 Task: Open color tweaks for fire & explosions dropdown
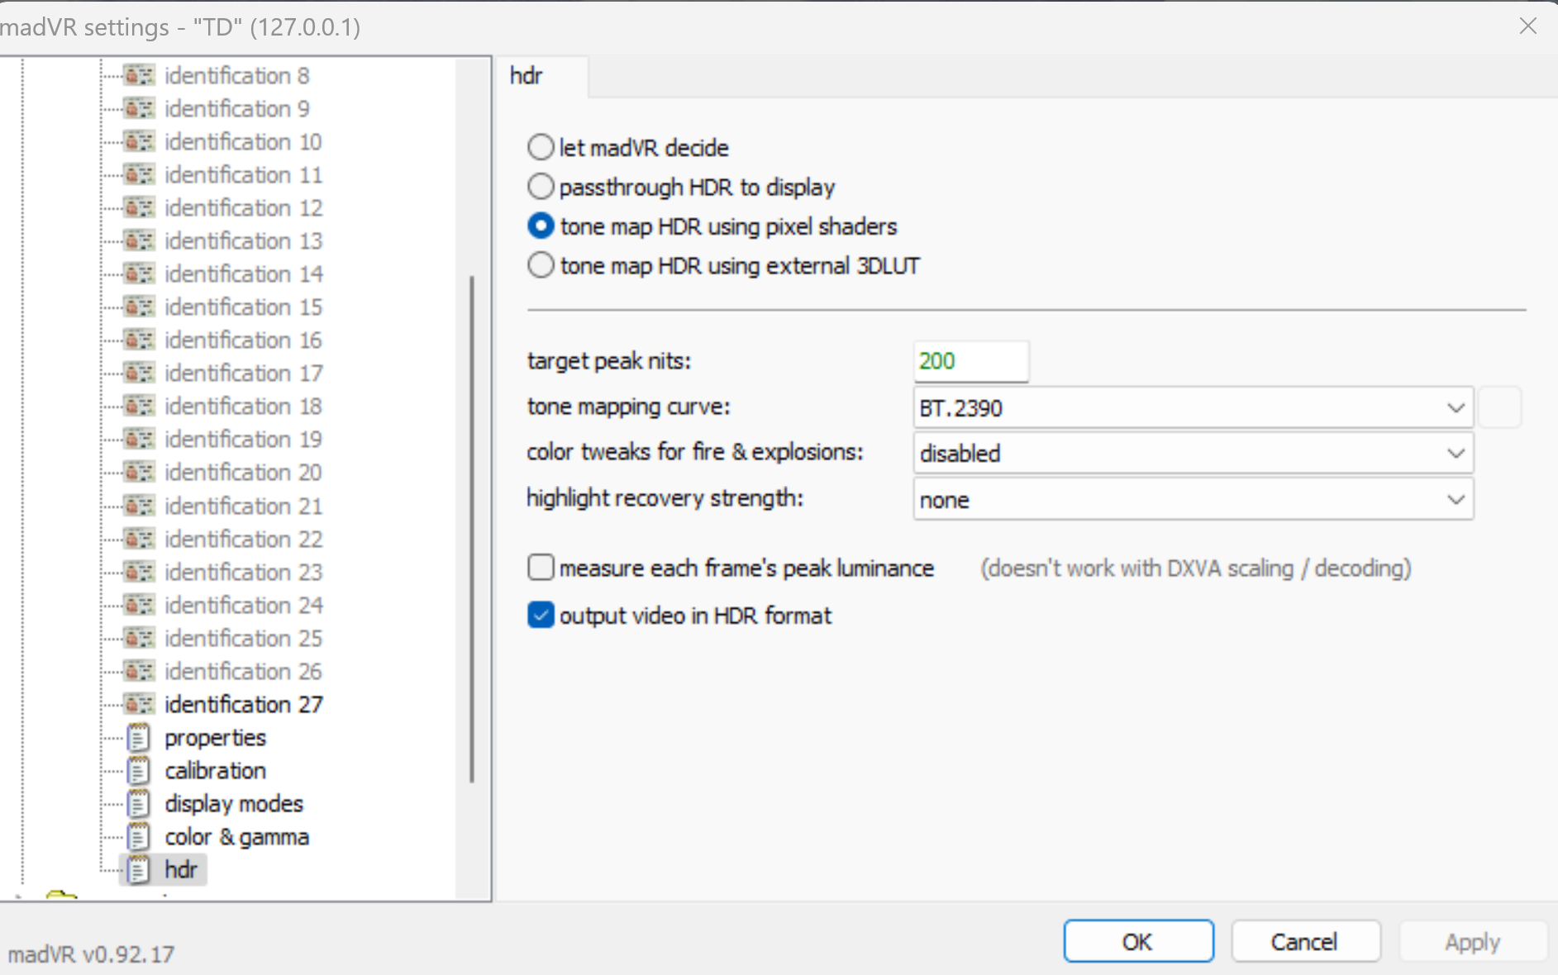click(x=1193, y=453)
